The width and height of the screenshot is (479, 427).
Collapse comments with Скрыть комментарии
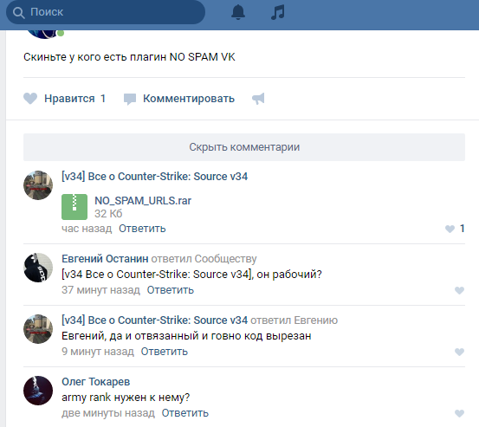coord(244,147)
